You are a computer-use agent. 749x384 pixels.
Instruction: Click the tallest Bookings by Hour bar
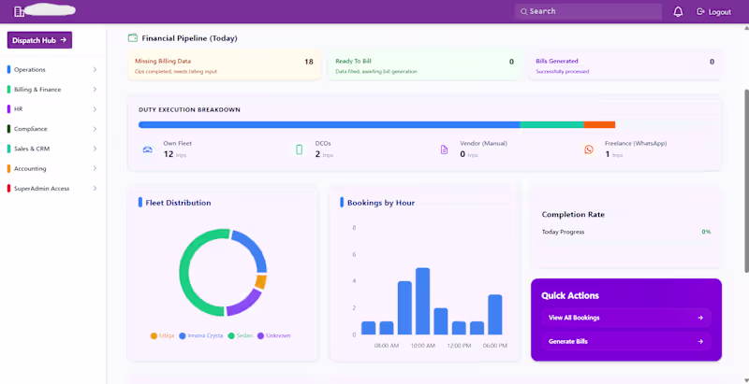click(x=423, y=301)
